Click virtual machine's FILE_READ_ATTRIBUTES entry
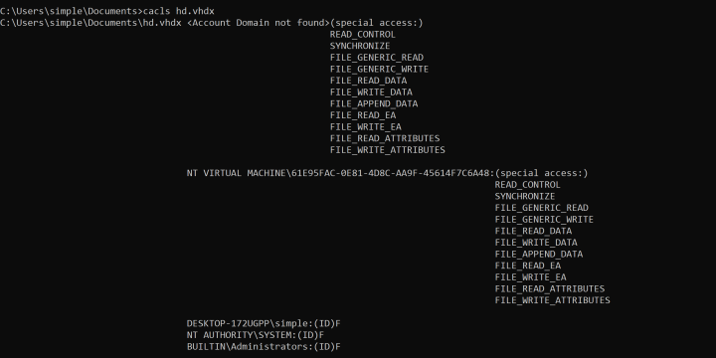This screenshot has width=716, height=358. coord(550,288)
